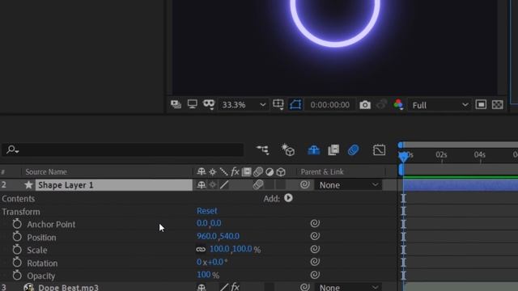518x291 pixels.
Task: Toggle the Scale constrain proportions link
Action: click(201, 250)
